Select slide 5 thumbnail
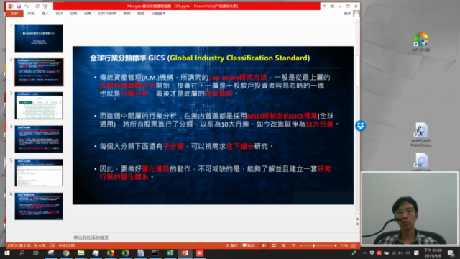 [39, 173]
